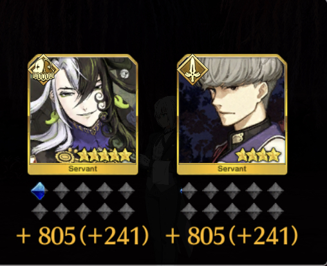Click the +805 (+241) value below right card
This screenshot has width=327, height=266.
232,236
